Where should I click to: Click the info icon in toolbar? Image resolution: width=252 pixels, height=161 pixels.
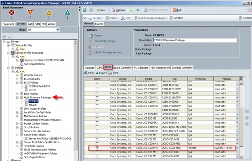[138, 10]
